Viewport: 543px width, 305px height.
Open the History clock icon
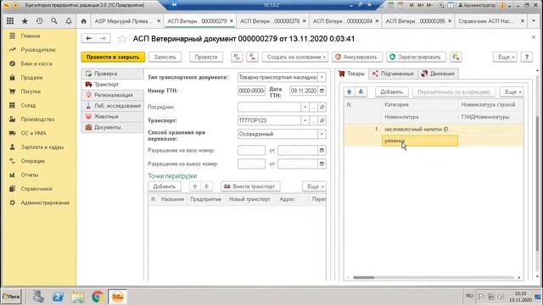40,21
